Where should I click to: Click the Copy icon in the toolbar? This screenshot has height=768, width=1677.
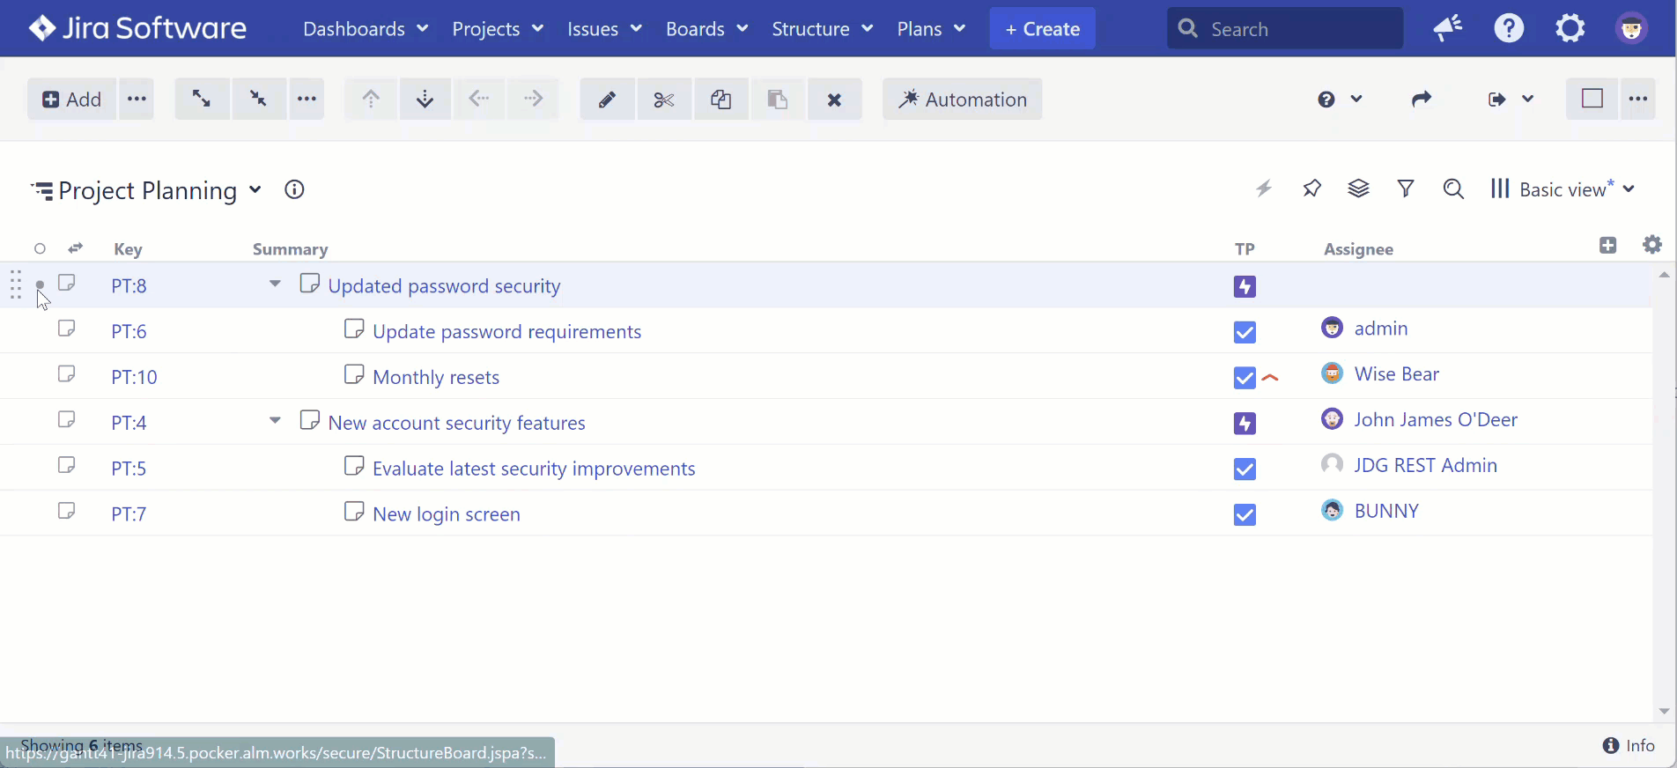tap(720, 100)
